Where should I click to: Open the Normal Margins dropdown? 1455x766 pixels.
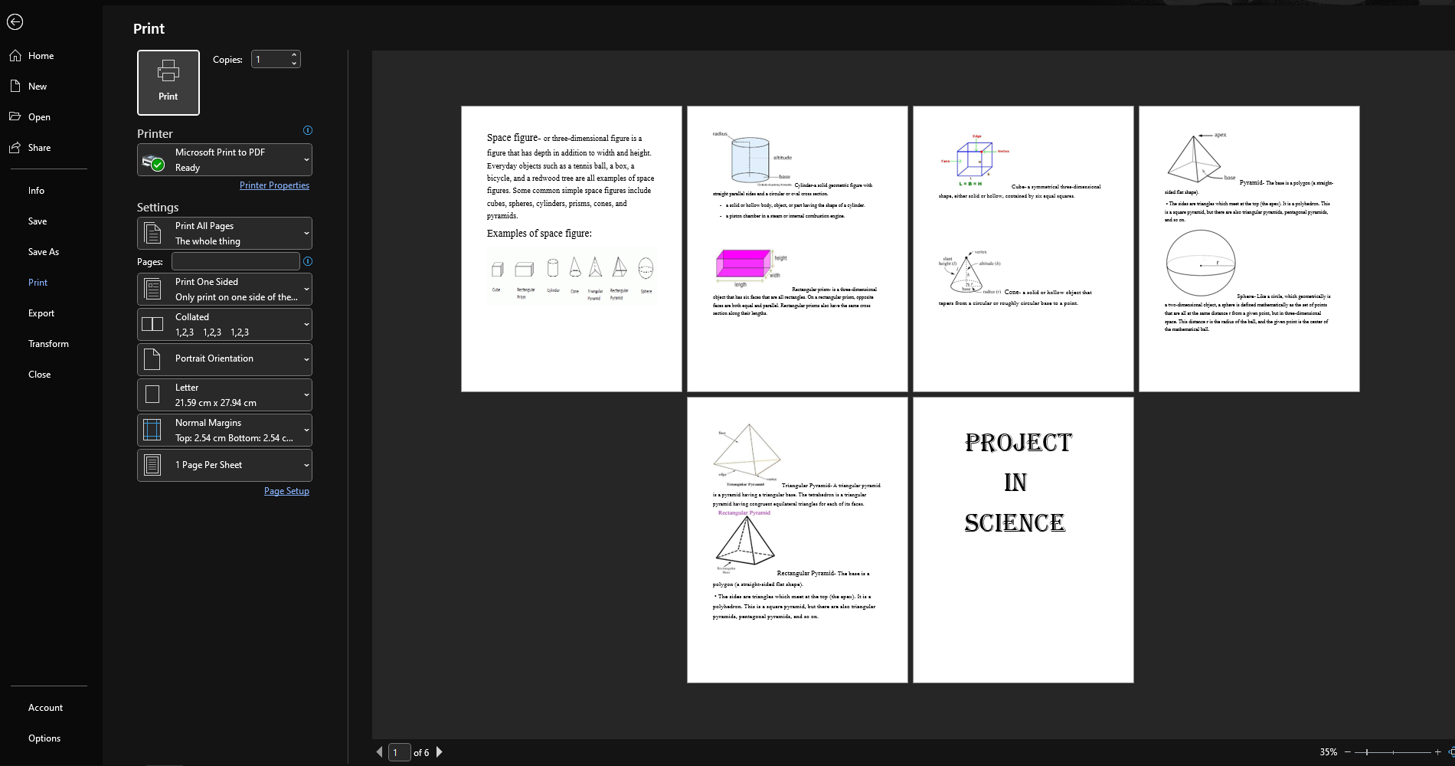click(x=224, y=430)
